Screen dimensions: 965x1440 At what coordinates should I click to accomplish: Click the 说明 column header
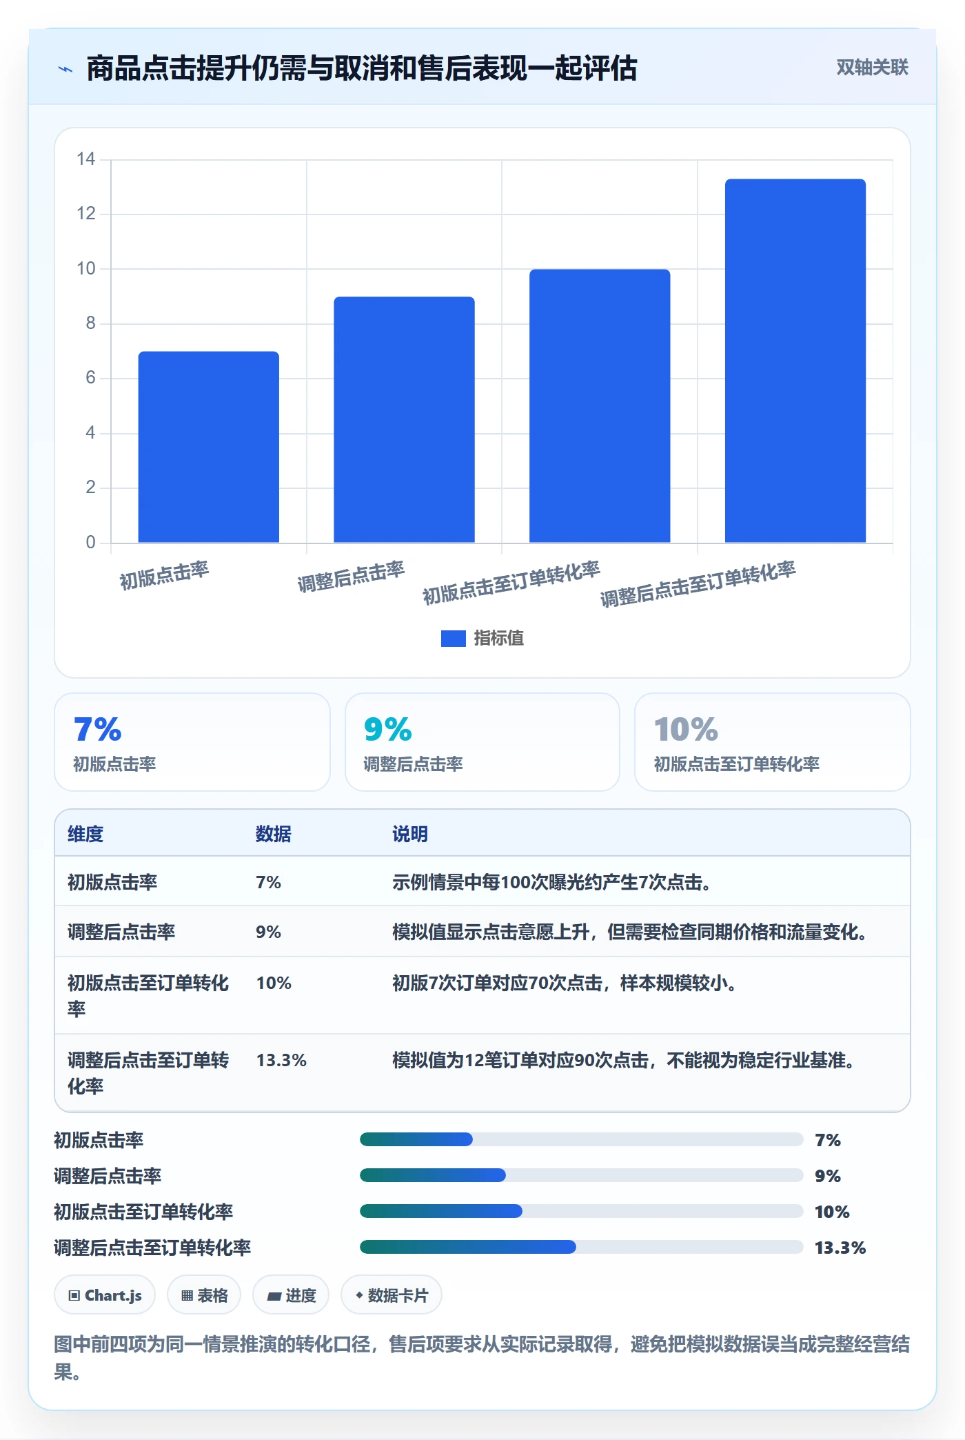410,834
